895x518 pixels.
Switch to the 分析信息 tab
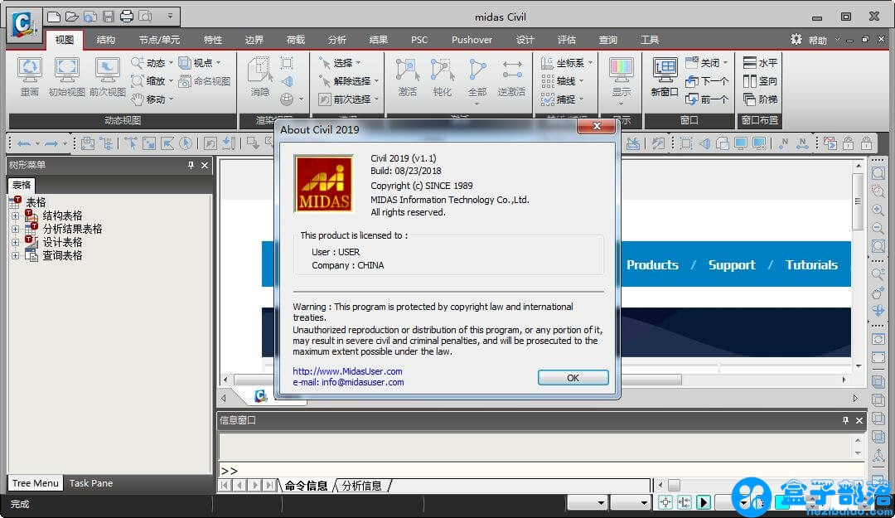(x=362, y=486)
